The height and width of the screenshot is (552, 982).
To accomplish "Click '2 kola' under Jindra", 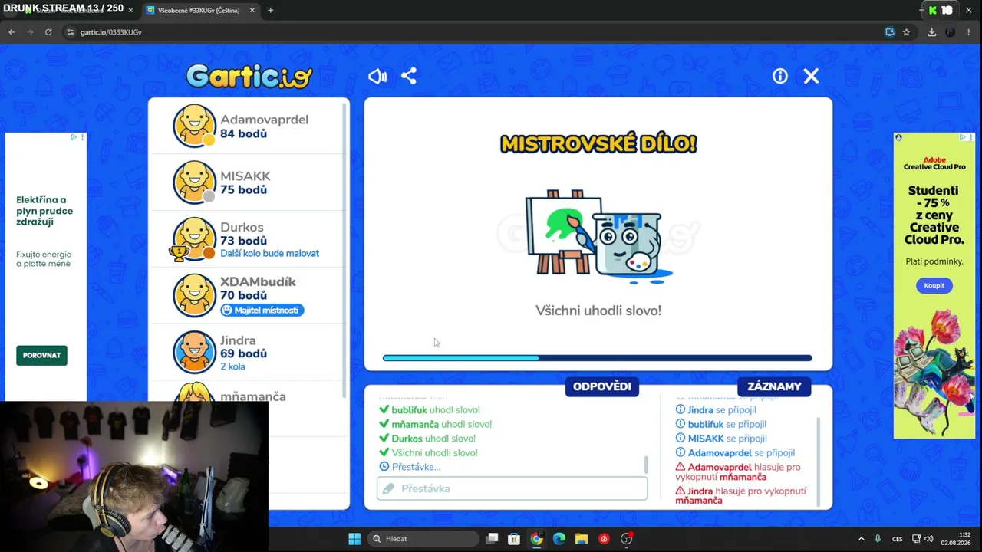I will pyautogui.click(x=232, y=366).
